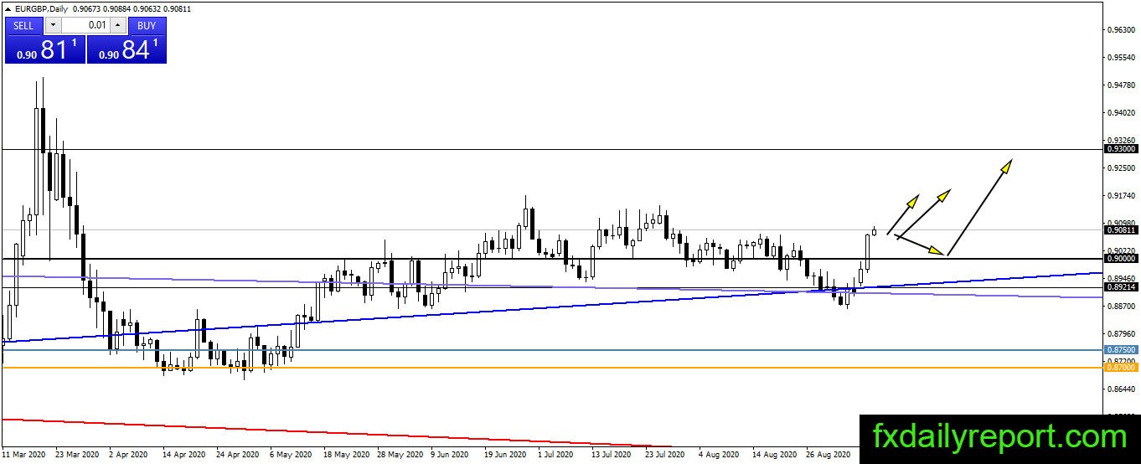The image size is (1141, 464).
Task: Increase trade volume with the up arrow
Action: [x=118, y=25]
